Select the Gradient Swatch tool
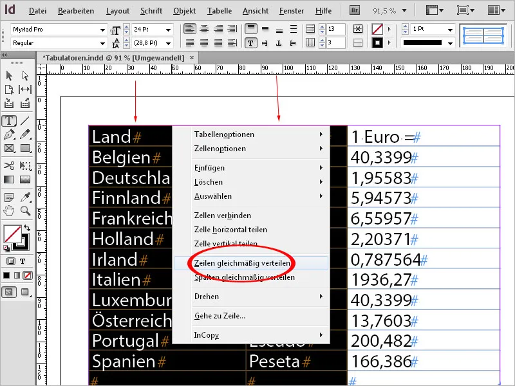 (9, 179)
